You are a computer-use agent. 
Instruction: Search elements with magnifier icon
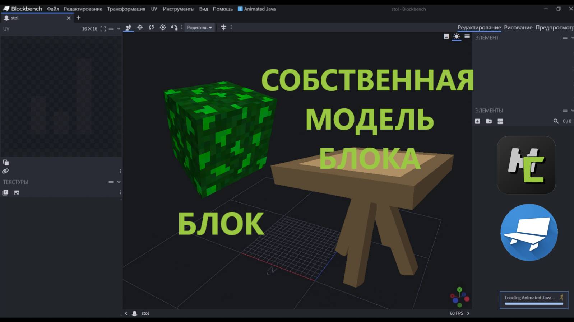(x=556, y=121)
